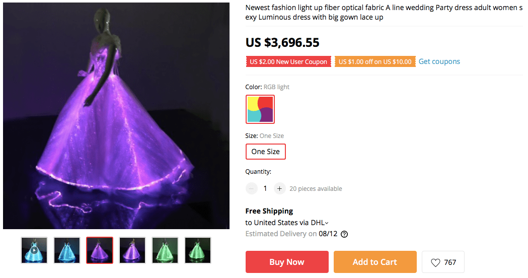The image size is (528, 278).
Task: Click the Add to Cart button
Action: (x=375, y=262)
